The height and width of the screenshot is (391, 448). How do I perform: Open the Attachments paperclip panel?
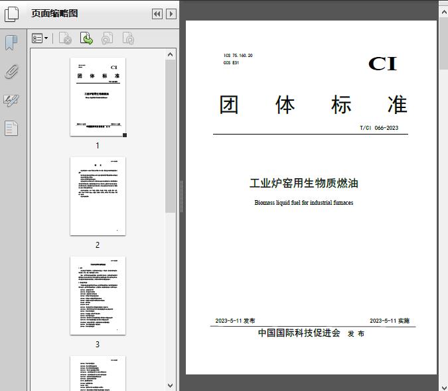click(x=11, y=72)
